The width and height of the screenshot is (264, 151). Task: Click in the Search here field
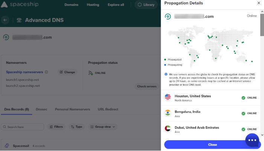pos(23,127)
